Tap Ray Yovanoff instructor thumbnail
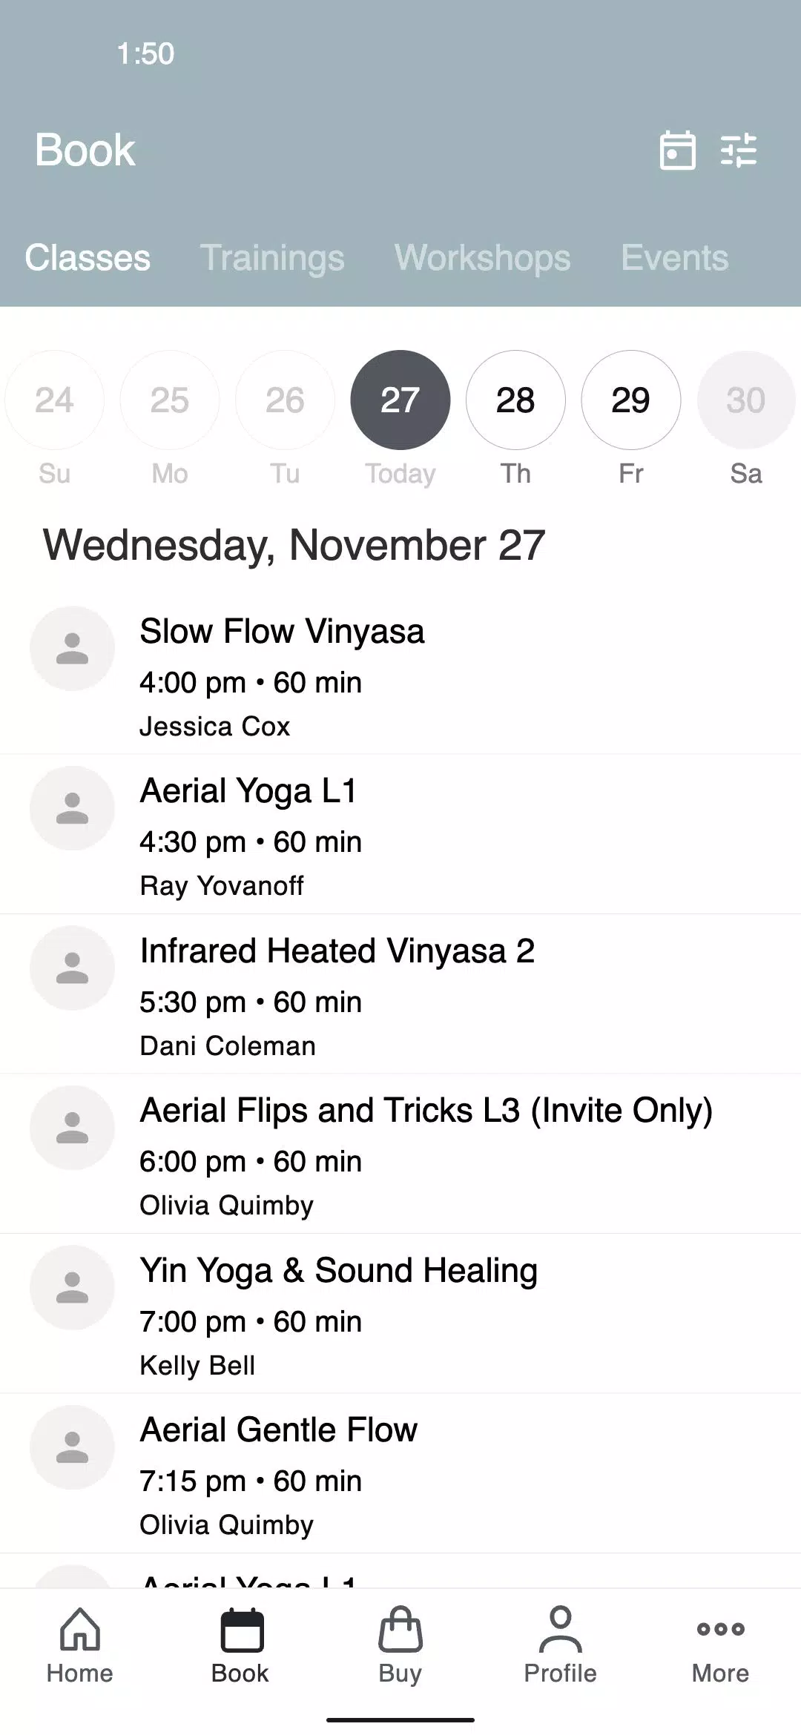This screenshot has height=1735, width=801. 72,808
